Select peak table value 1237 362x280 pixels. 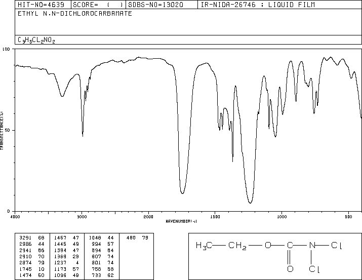60,263
